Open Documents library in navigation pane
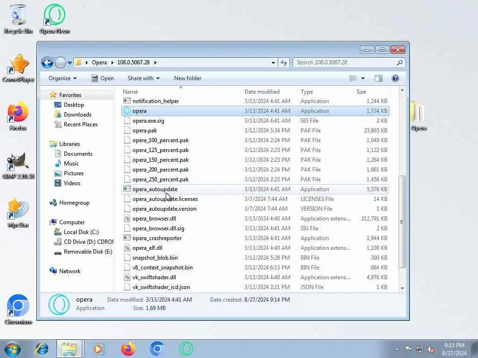 pos(78,154)
